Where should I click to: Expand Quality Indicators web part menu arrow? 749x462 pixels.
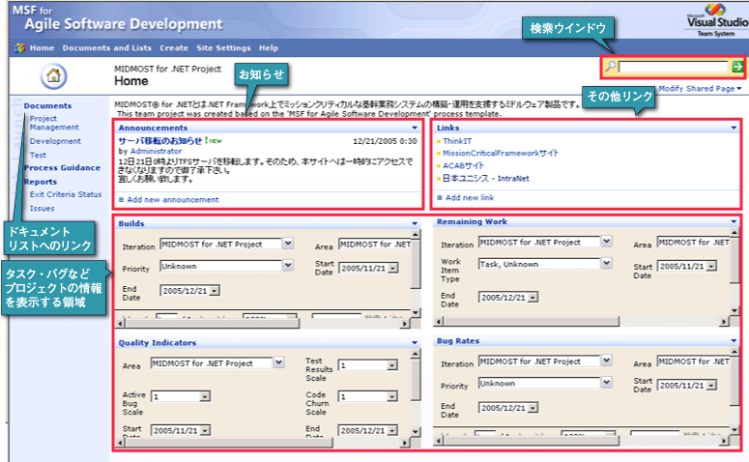coord(415,343)
